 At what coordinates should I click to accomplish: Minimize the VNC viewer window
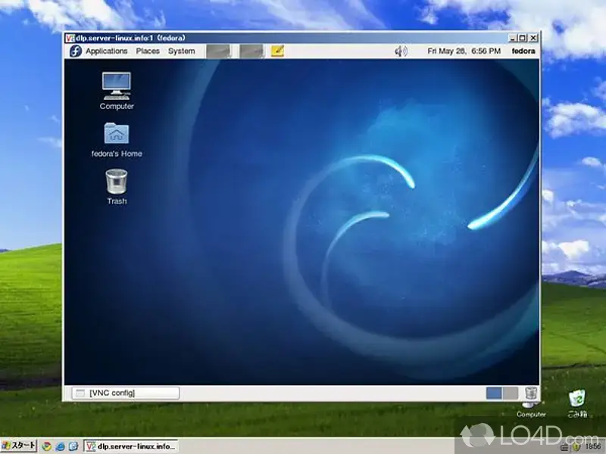tap(513, 39)
